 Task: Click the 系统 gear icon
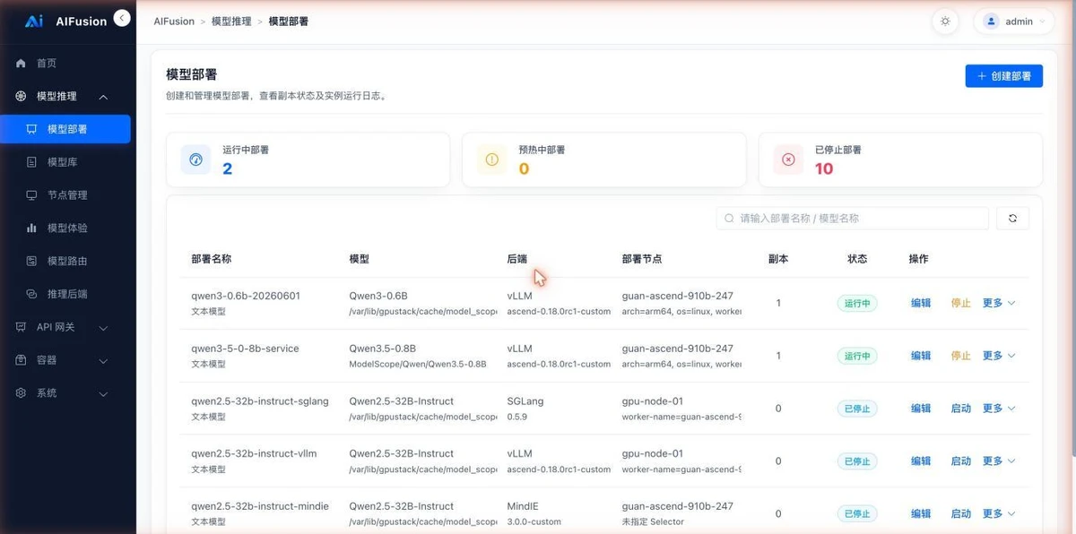[x=22, y=393]
